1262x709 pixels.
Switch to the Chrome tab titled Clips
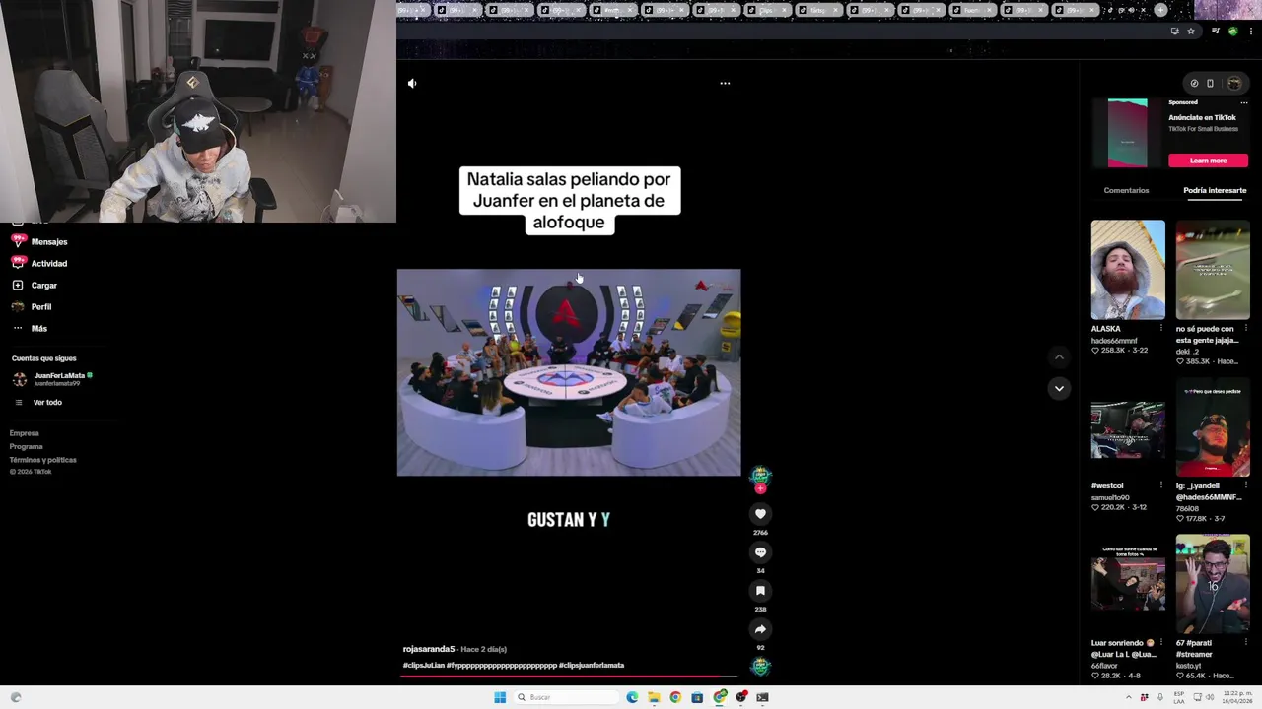pos(769,10)
